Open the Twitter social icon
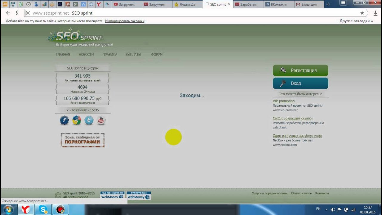382x215 pixels. pyautogui.click(x=89, y=120)
